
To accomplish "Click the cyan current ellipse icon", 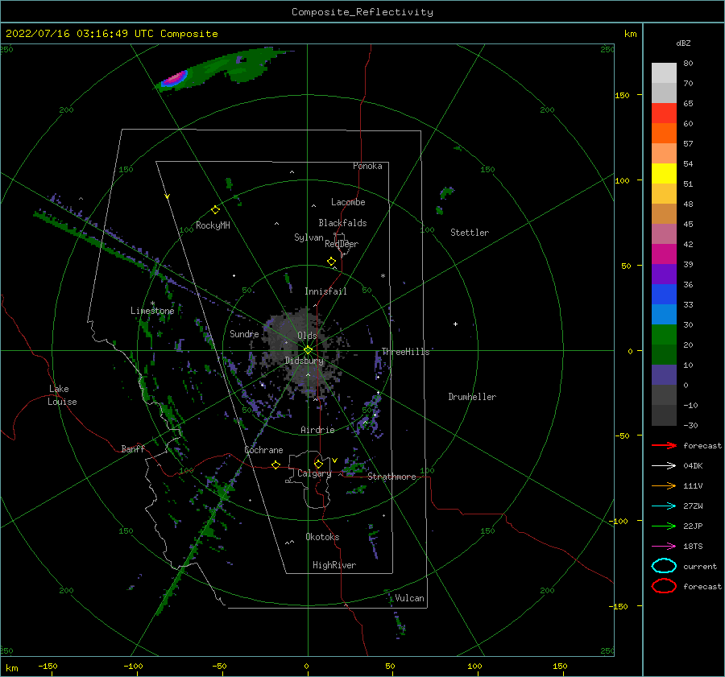I will tap(664, 566).
